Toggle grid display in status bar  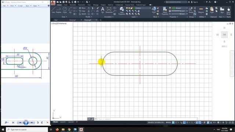tap(173, 122)
